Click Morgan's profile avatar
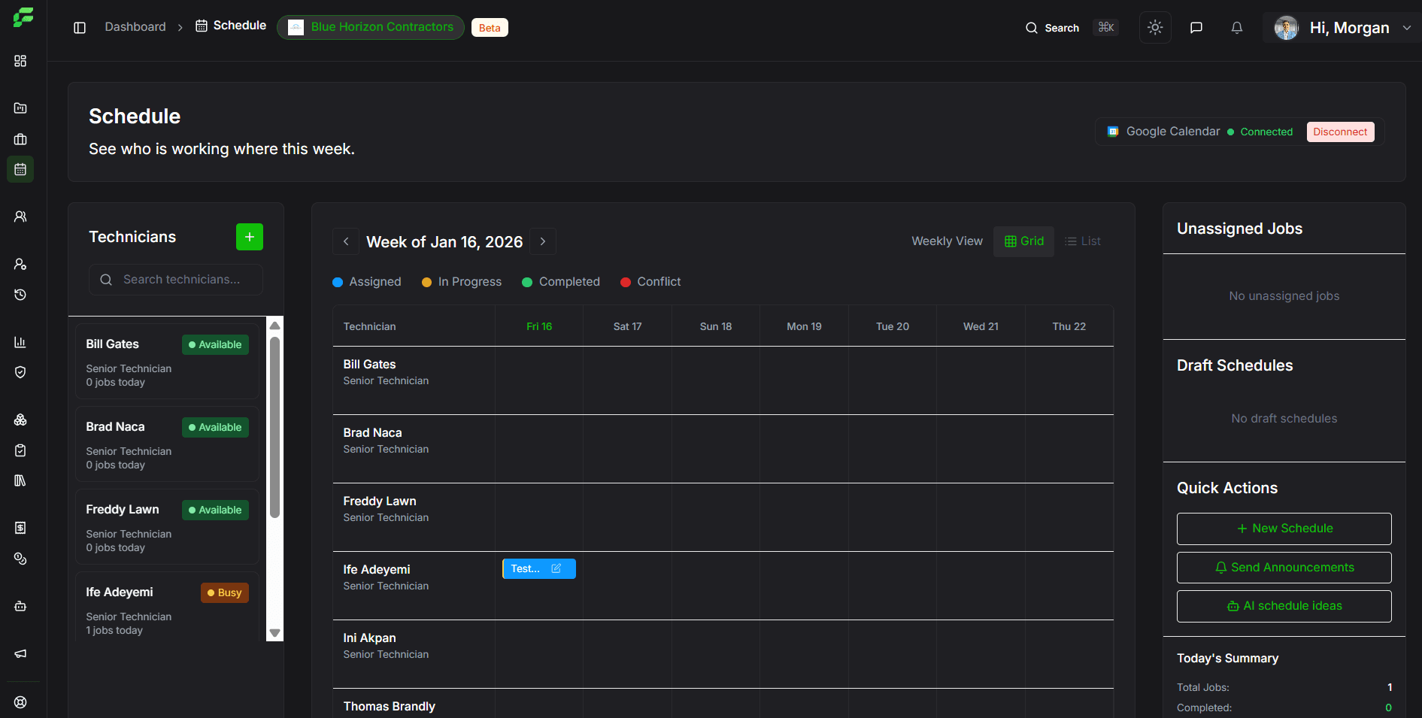1422x718 pixels. tap(1287, 28)
